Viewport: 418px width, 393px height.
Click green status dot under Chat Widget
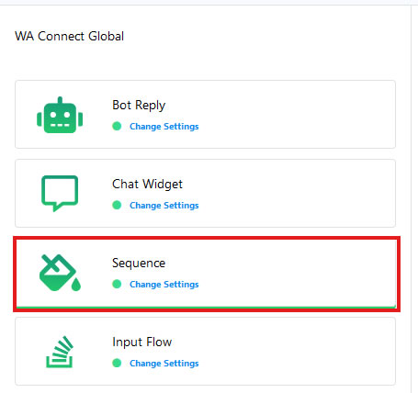[117, 205]
